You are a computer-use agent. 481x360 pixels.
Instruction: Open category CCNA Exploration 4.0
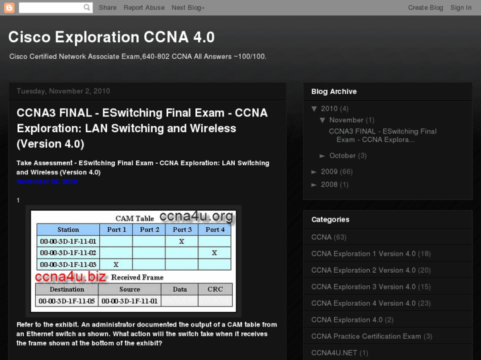(347, 320)
